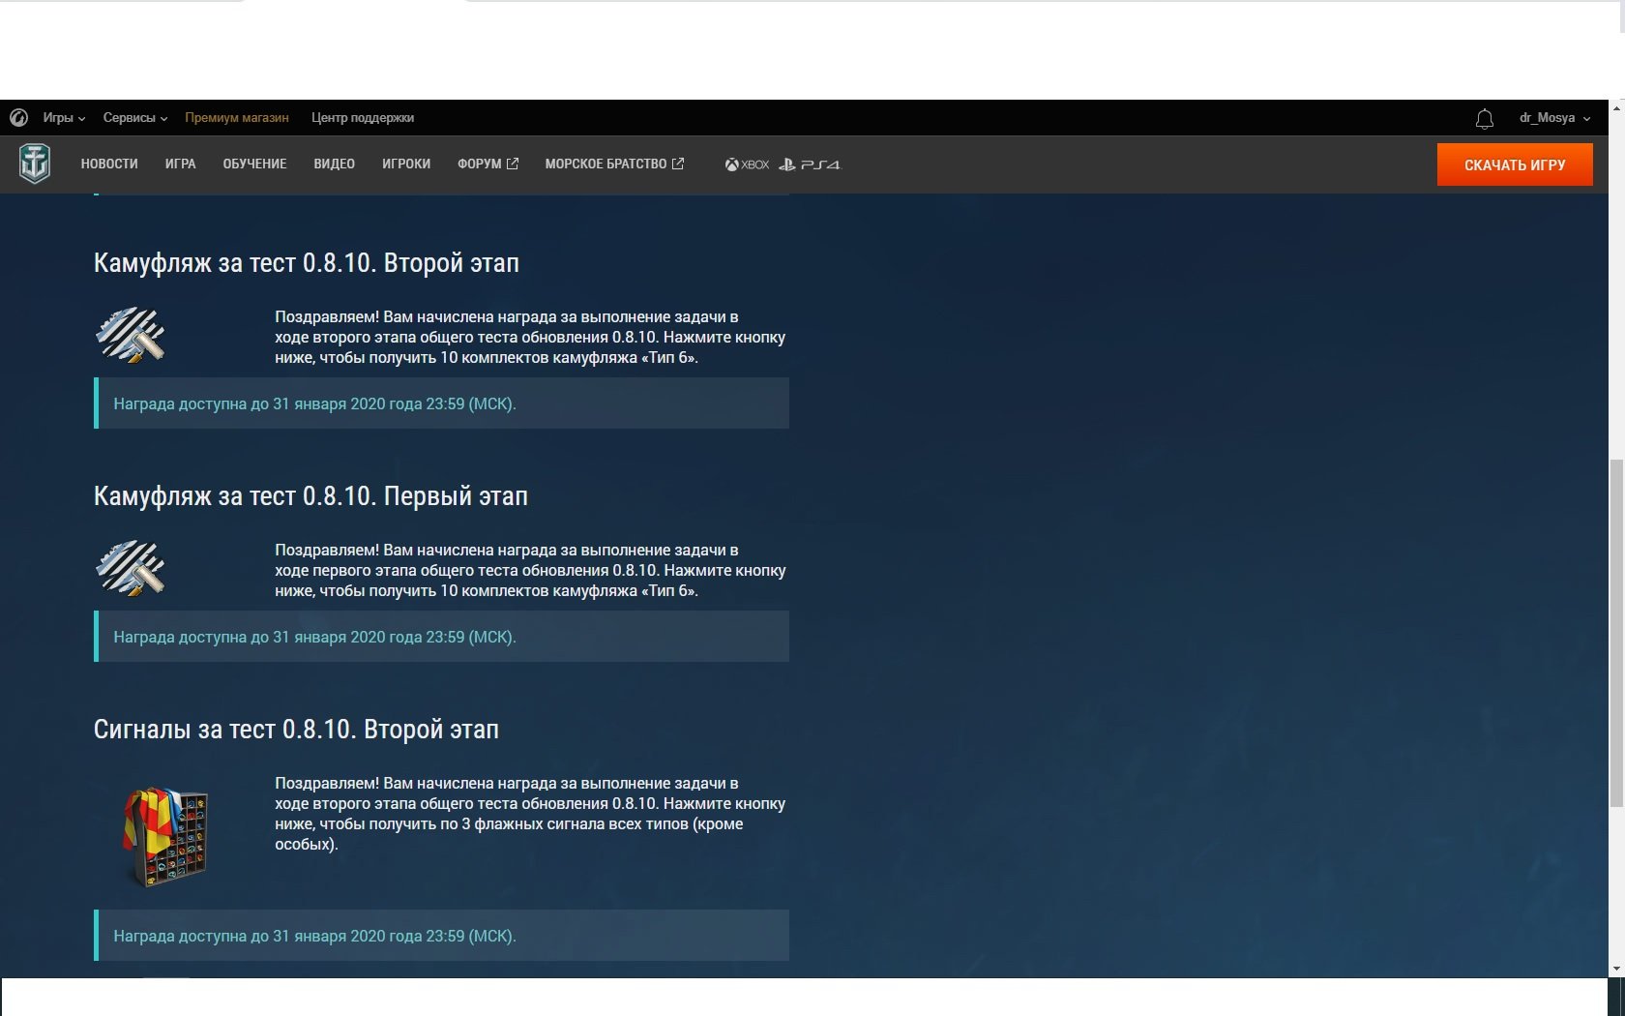1625x1016 pixels.
Task: Open the dr_Mosya account dropdown
Action: (1553, 118)
